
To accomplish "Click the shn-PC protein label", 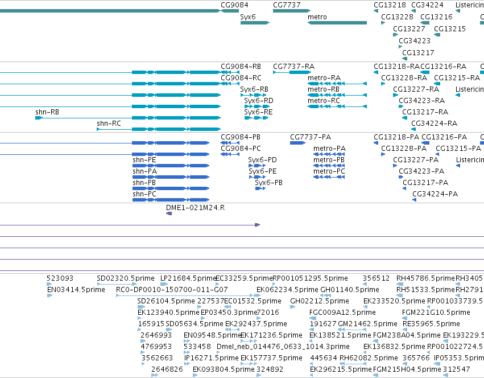I will tap(144, 195).
